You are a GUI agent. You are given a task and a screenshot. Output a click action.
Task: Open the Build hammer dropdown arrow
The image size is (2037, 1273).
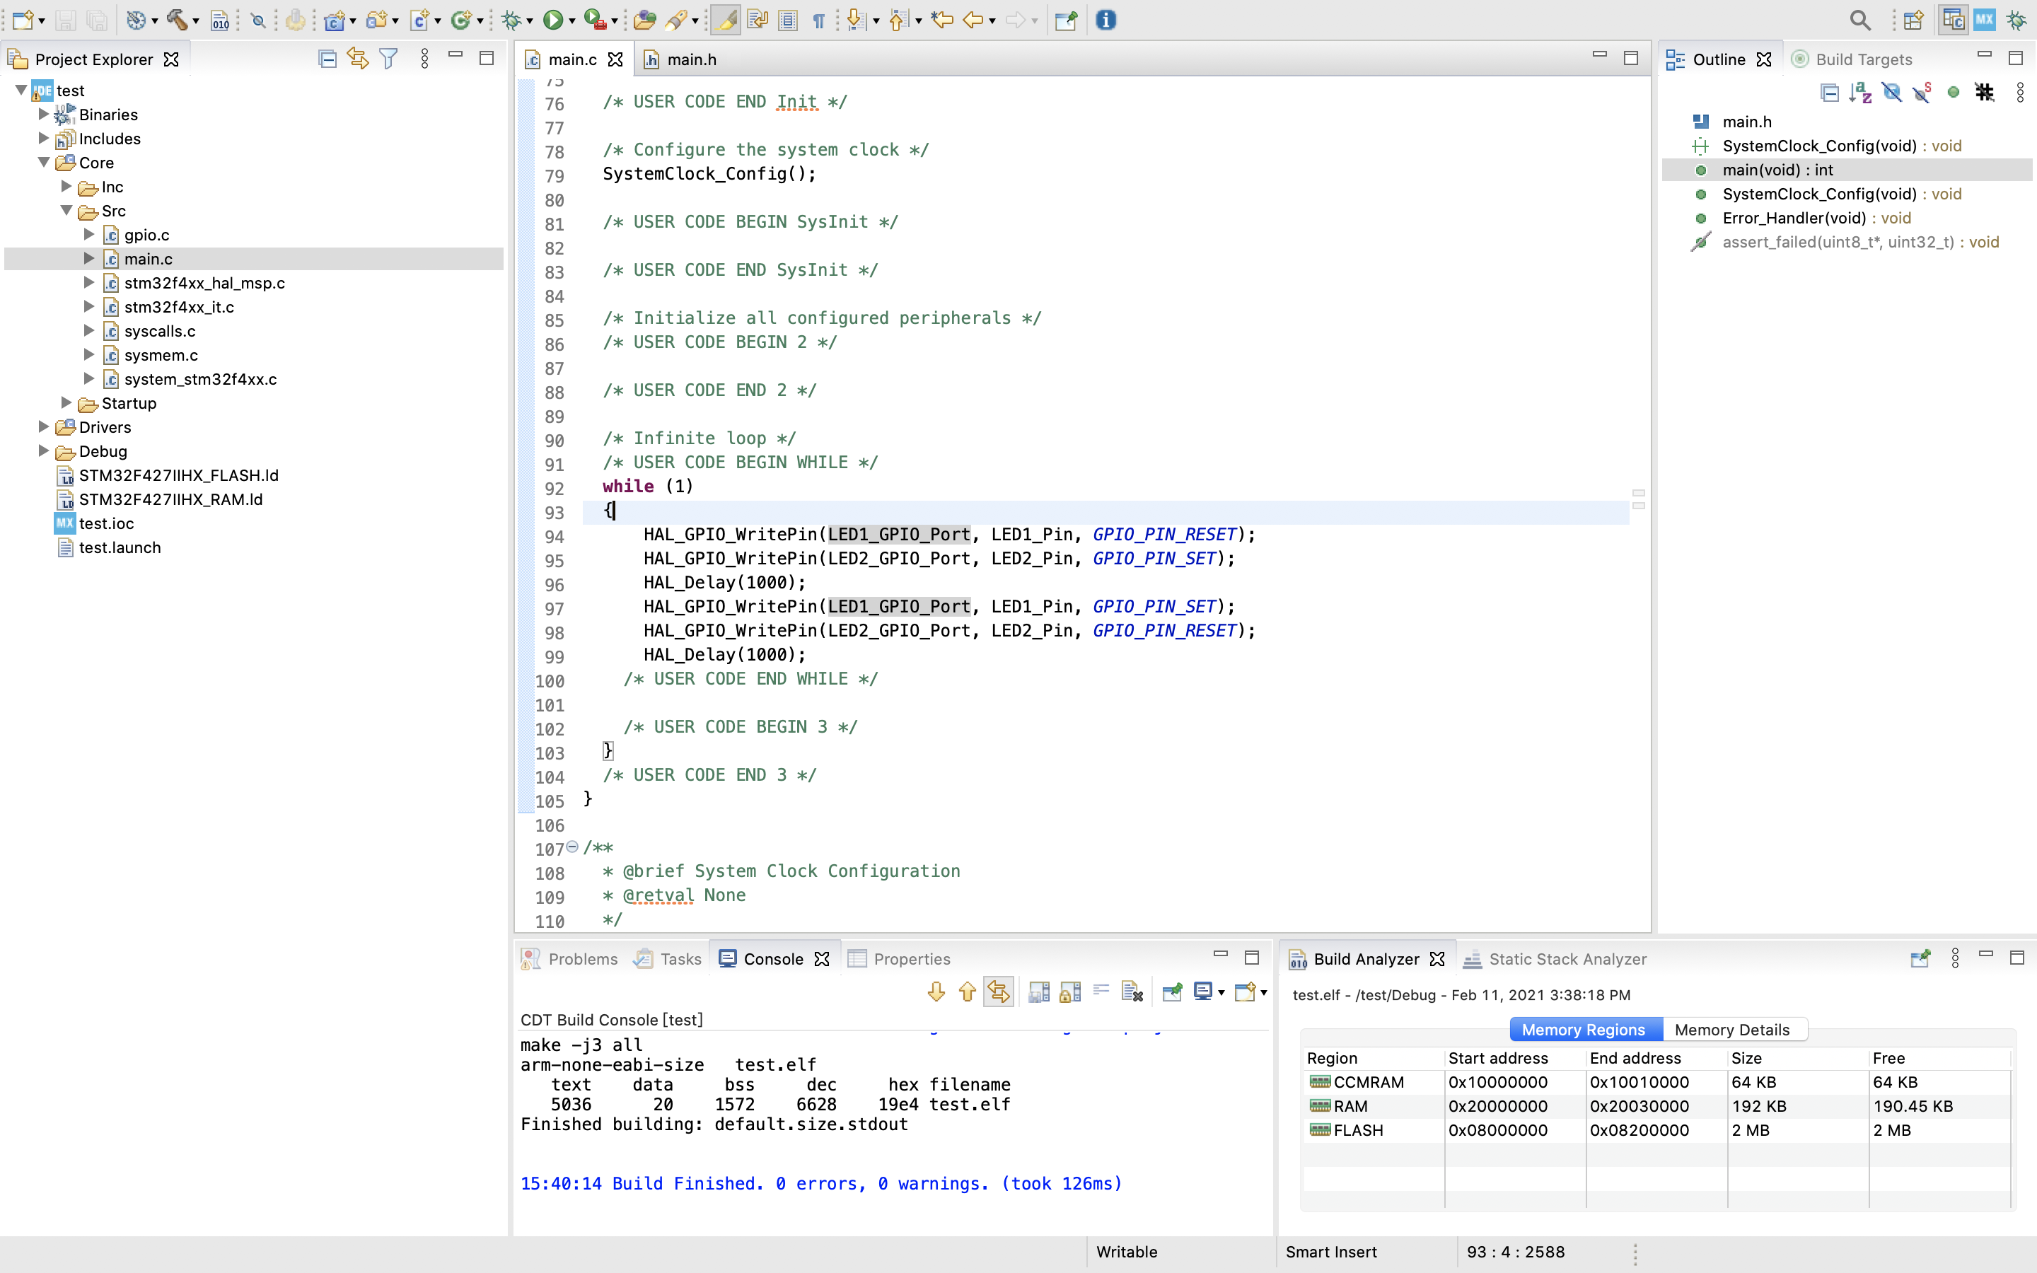click(195, 21)
